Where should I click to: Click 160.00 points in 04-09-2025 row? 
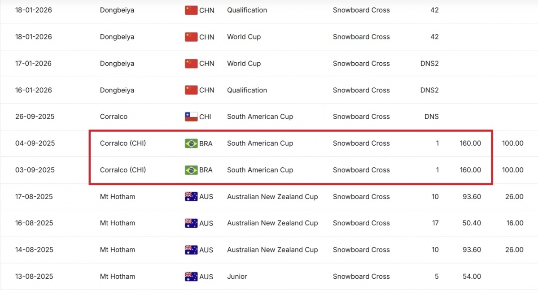pos(470,143)
